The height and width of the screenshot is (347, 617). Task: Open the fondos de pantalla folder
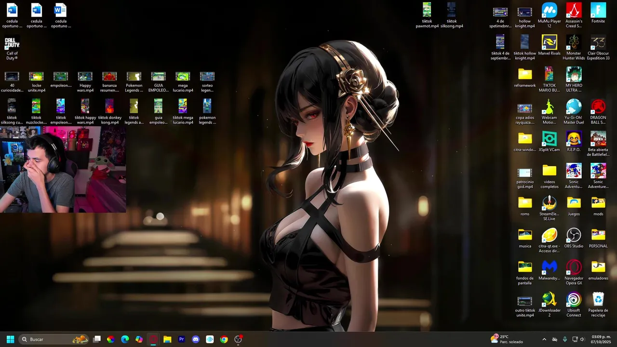(525, 273)
